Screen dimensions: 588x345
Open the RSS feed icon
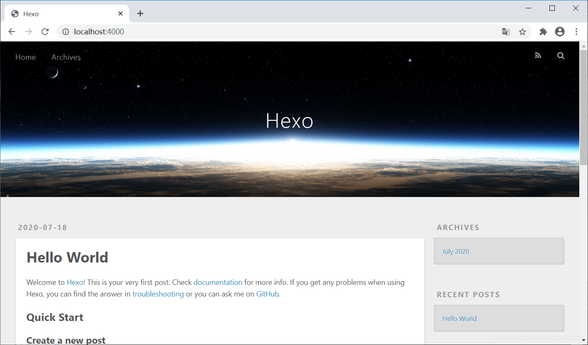(x=538, y=56)
